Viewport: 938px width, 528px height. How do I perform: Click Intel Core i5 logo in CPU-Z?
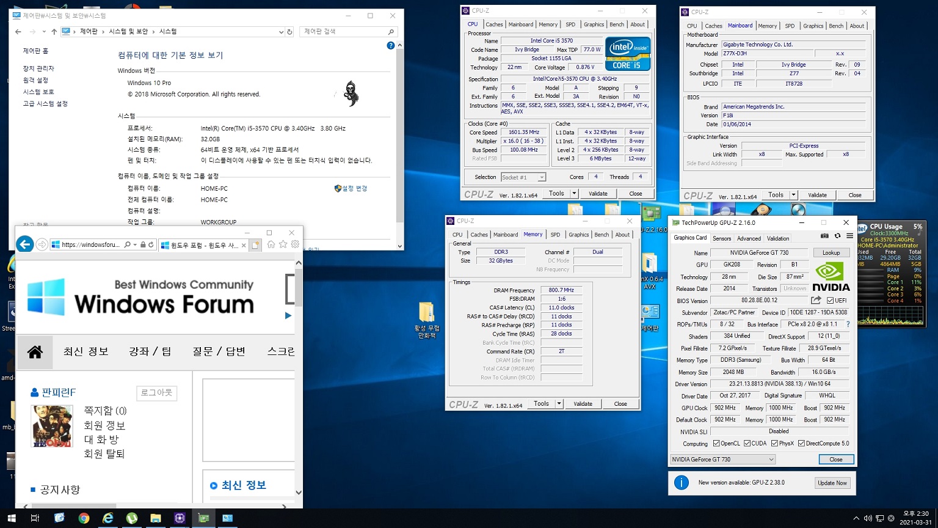coord(628,54)
